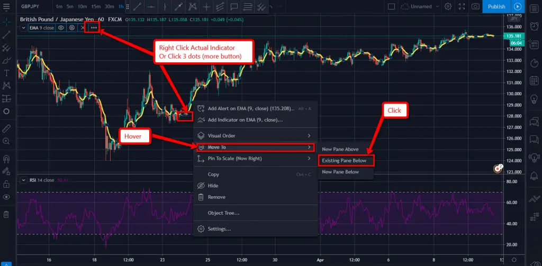
Task: Select the ruler measure tool
Action: [6, 129]
